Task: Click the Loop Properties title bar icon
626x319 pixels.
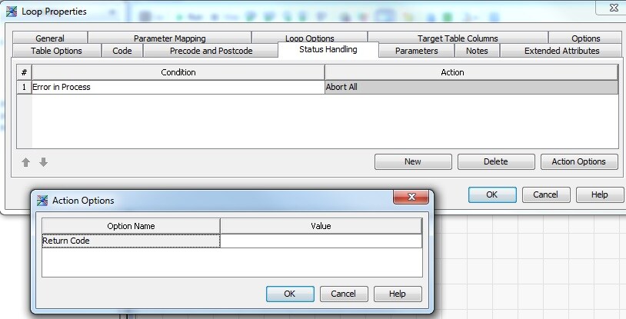Action: [x=11, y=12]
